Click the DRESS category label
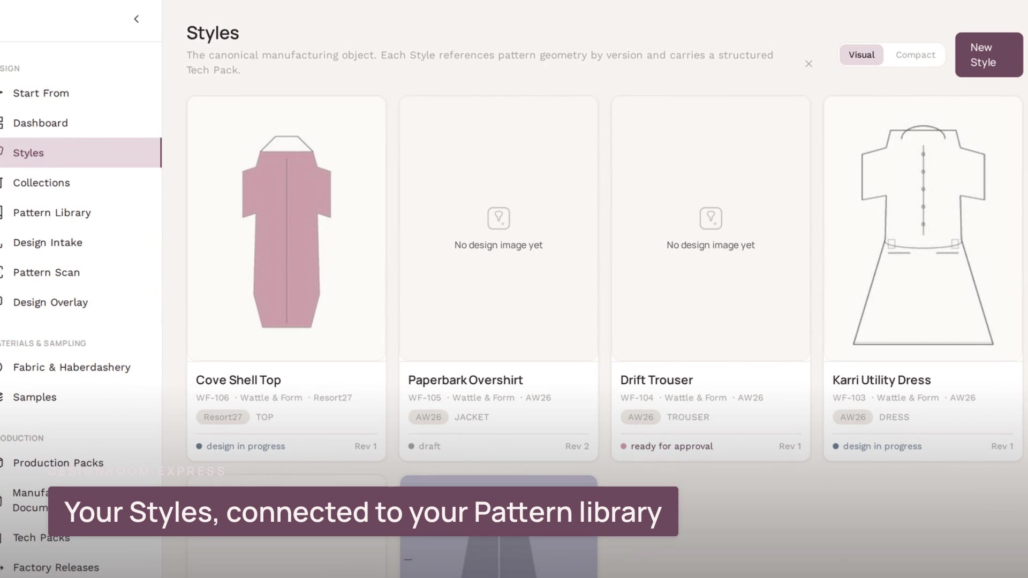Image resolution: width=1028 pixels, height=578 pixels. 894,417
